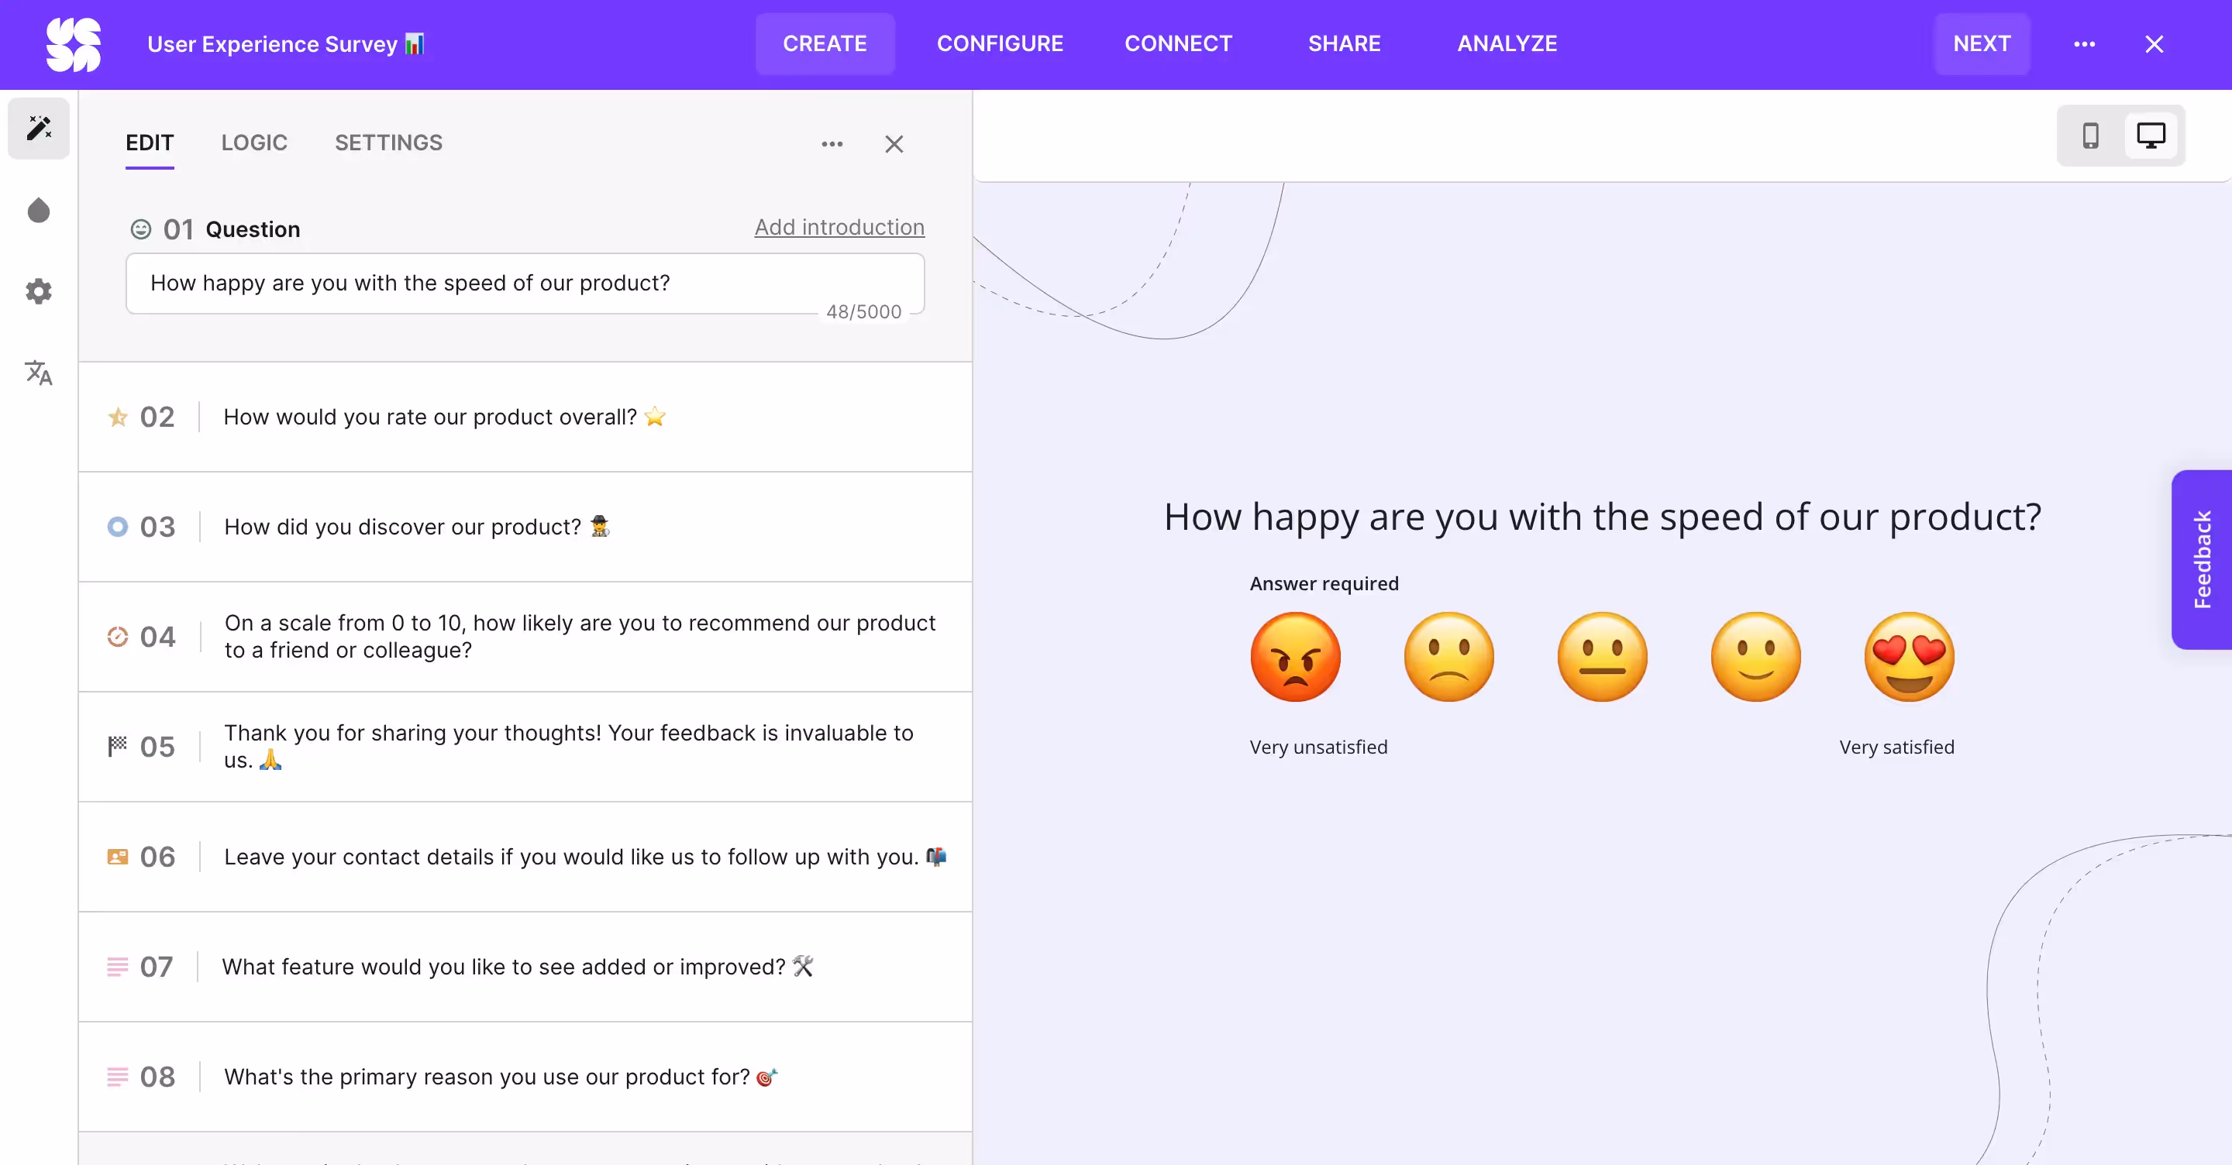Open question panel more options ellipsis
Image resolution: width=2232 pixels, height=1165 pixels.
pos(832,144)
